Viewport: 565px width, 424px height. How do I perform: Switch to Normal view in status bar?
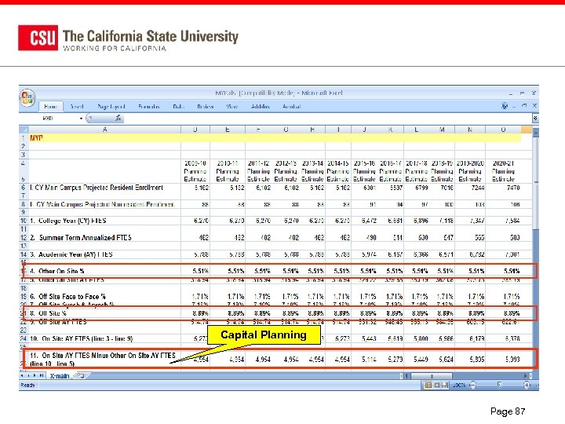[x=428, y=385]
